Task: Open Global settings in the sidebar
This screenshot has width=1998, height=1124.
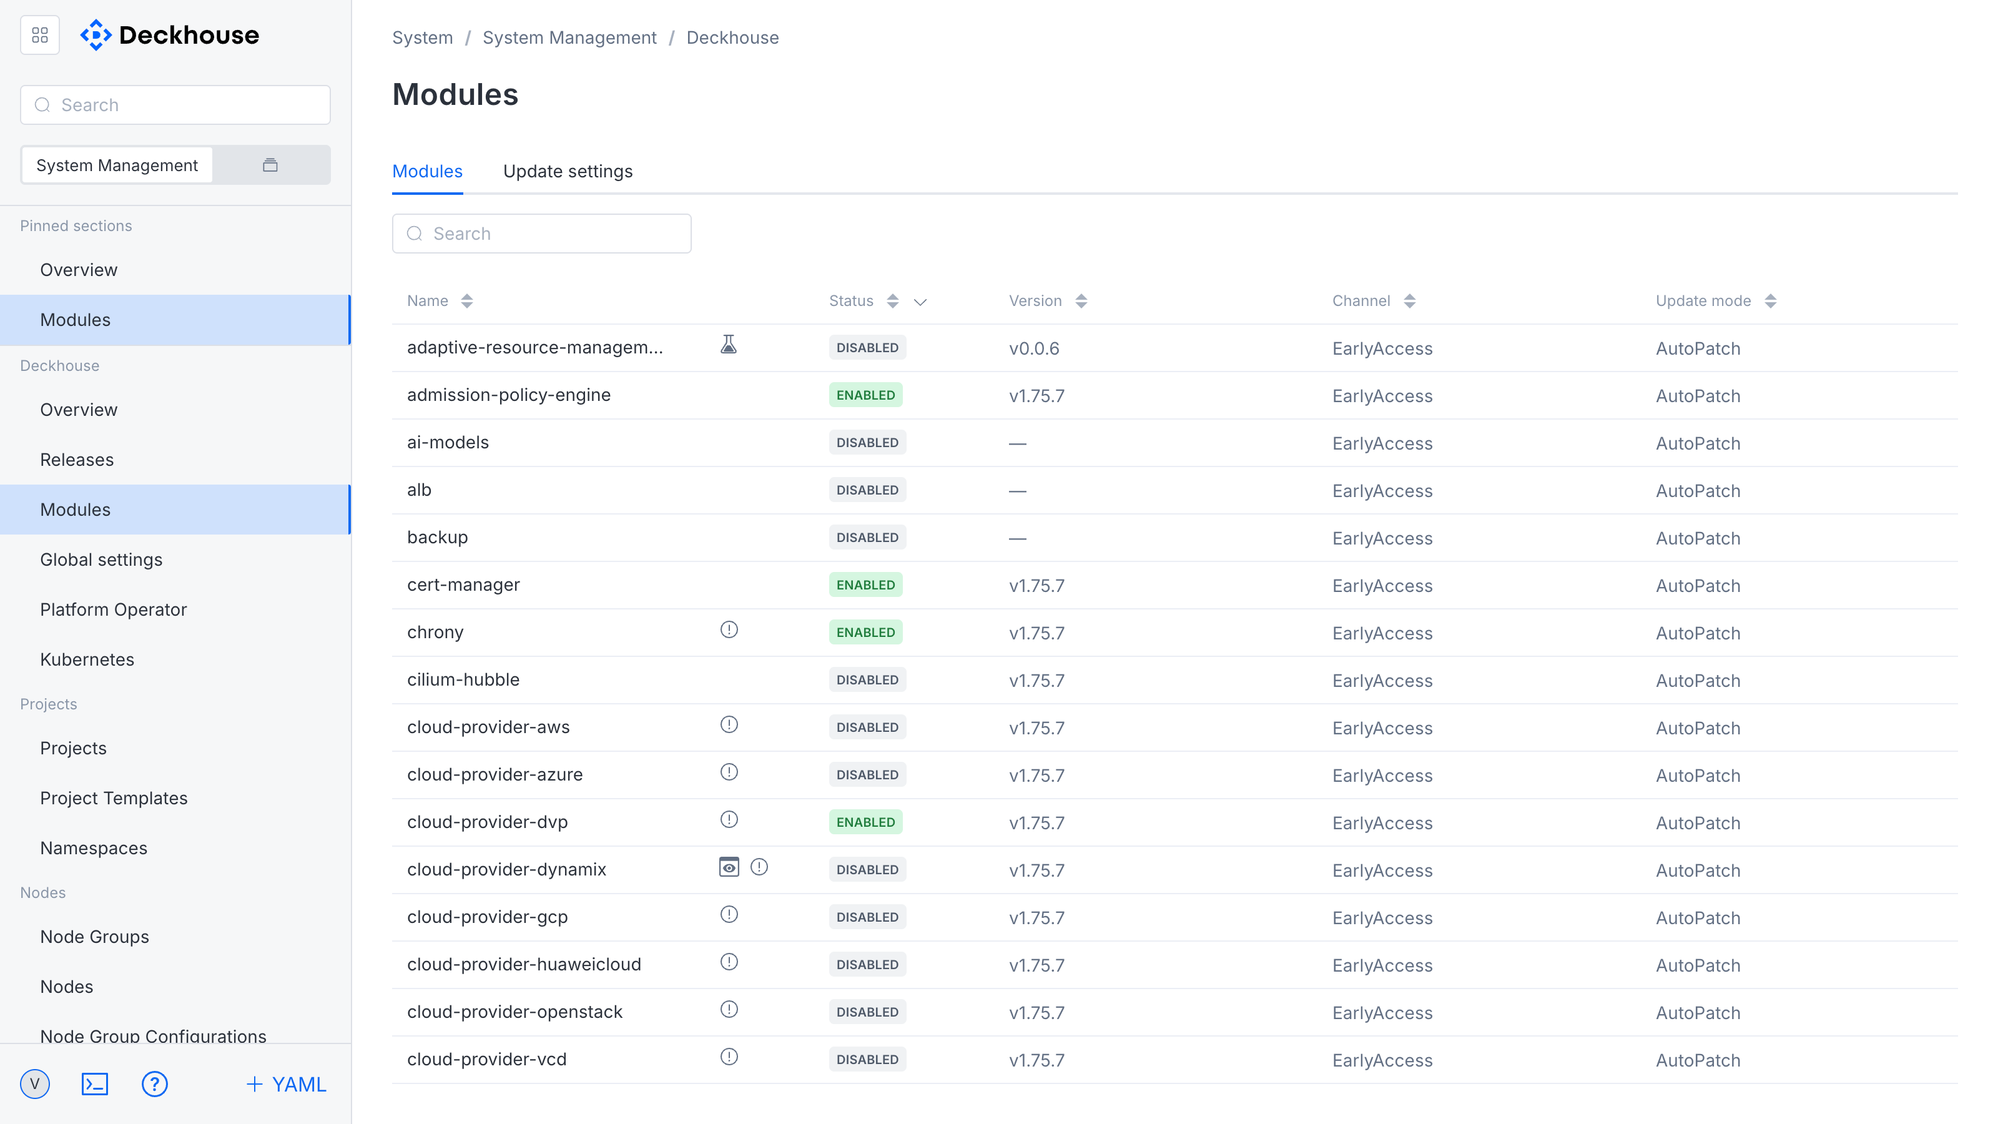Action: (175, 560)
